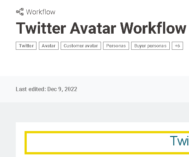Select the yellow-bordered title box in diagram
Image resolution: width=189 pixels, height=157 pixels.
coord(107,143)
